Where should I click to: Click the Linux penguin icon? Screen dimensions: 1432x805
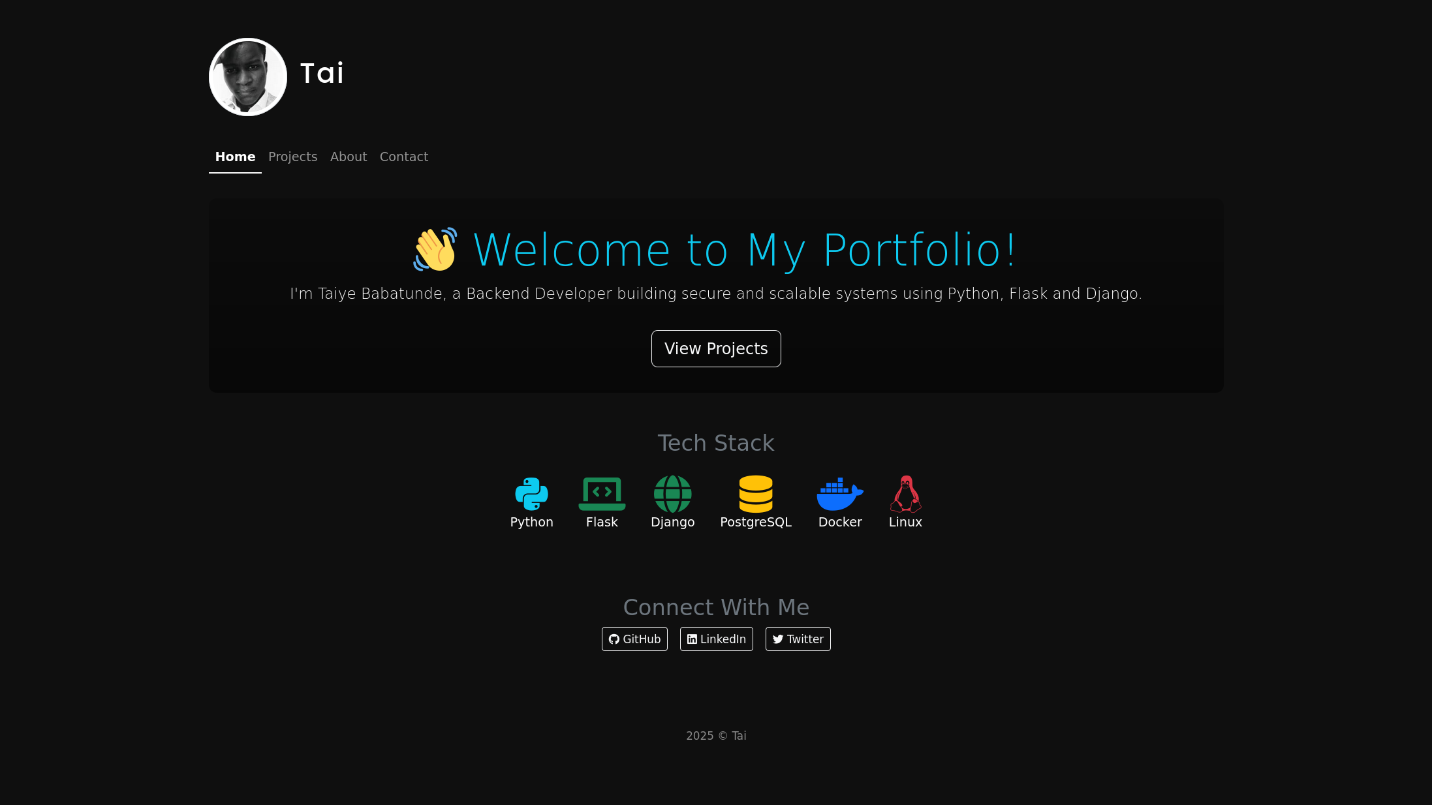click(x=905, y=494)
